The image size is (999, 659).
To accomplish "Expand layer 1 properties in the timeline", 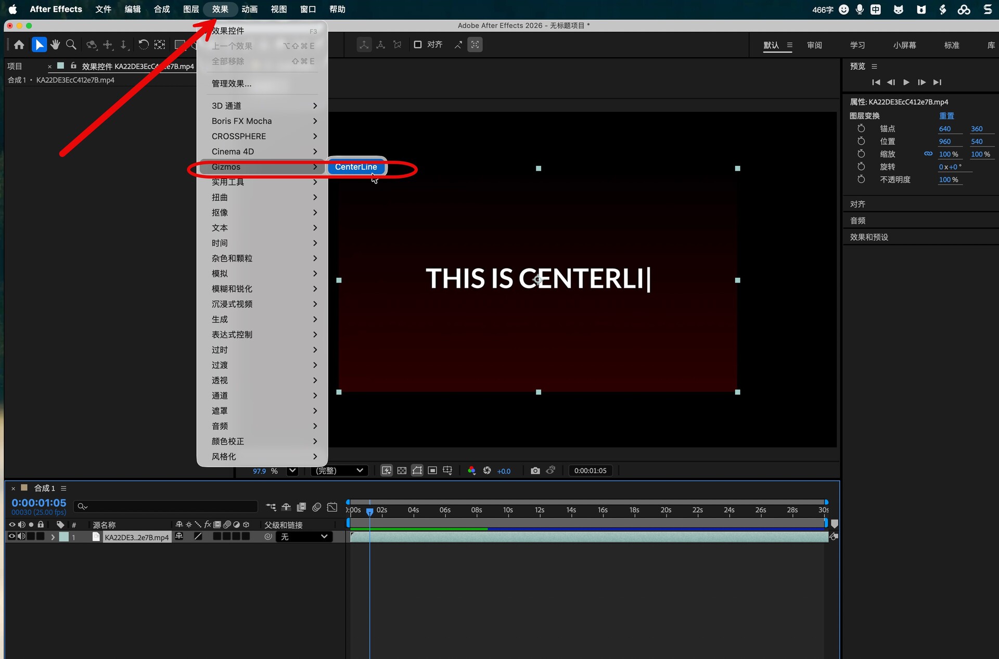I will pos(53,537).
